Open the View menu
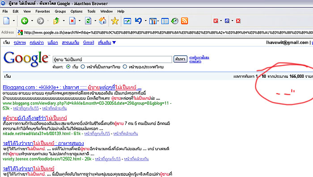Screen dimensions: 313x177 [x=27, y=11]
